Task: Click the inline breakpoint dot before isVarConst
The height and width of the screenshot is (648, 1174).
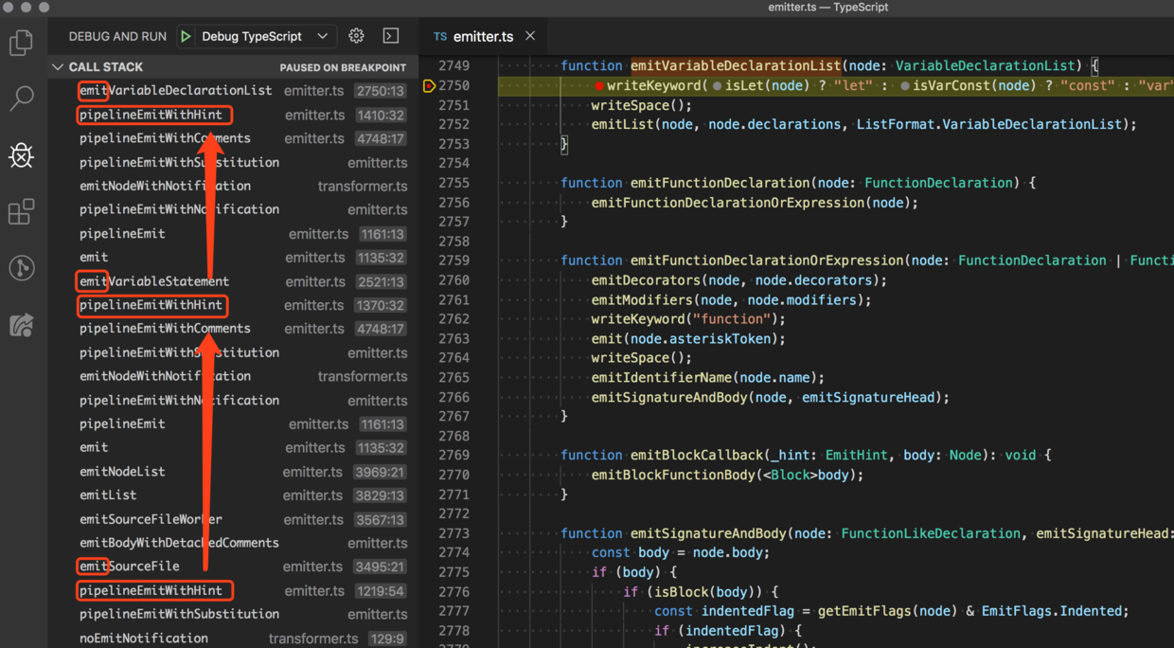Action: tap(905, 86)
